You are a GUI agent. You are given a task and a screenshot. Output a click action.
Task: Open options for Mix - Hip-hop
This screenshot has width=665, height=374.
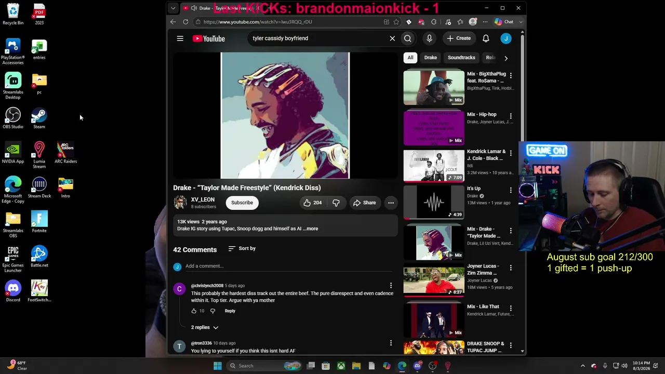click(511, 116)
